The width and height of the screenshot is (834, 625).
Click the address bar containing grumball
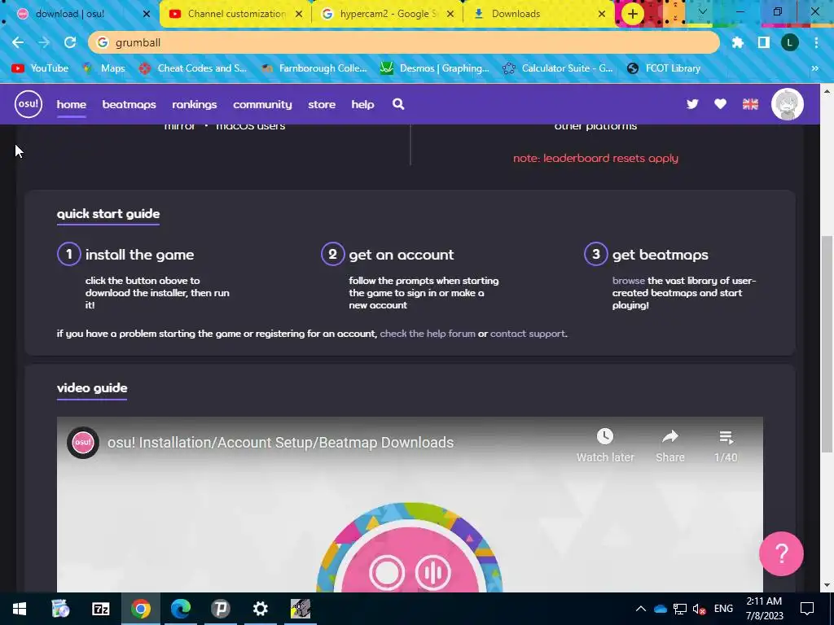click(404, 42)
